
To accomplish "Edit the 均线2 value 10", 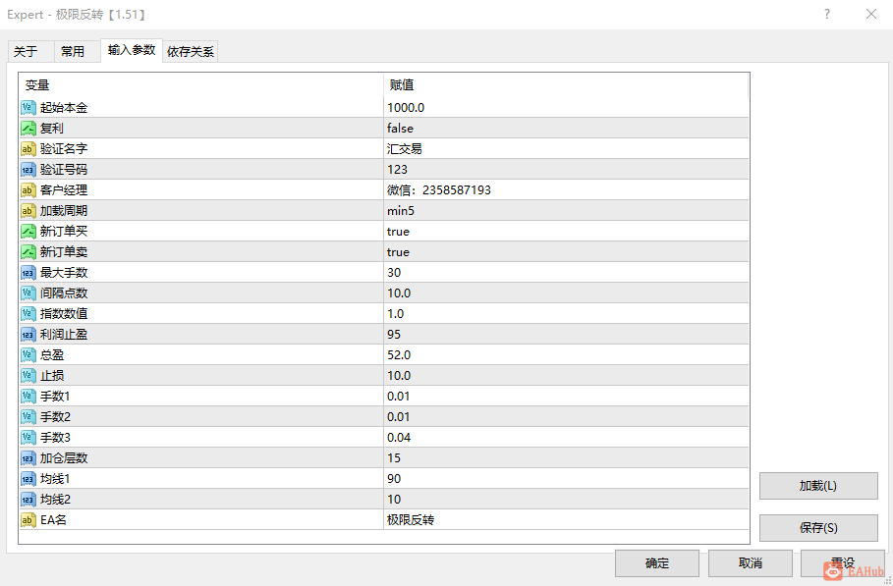I will point(566,500).
